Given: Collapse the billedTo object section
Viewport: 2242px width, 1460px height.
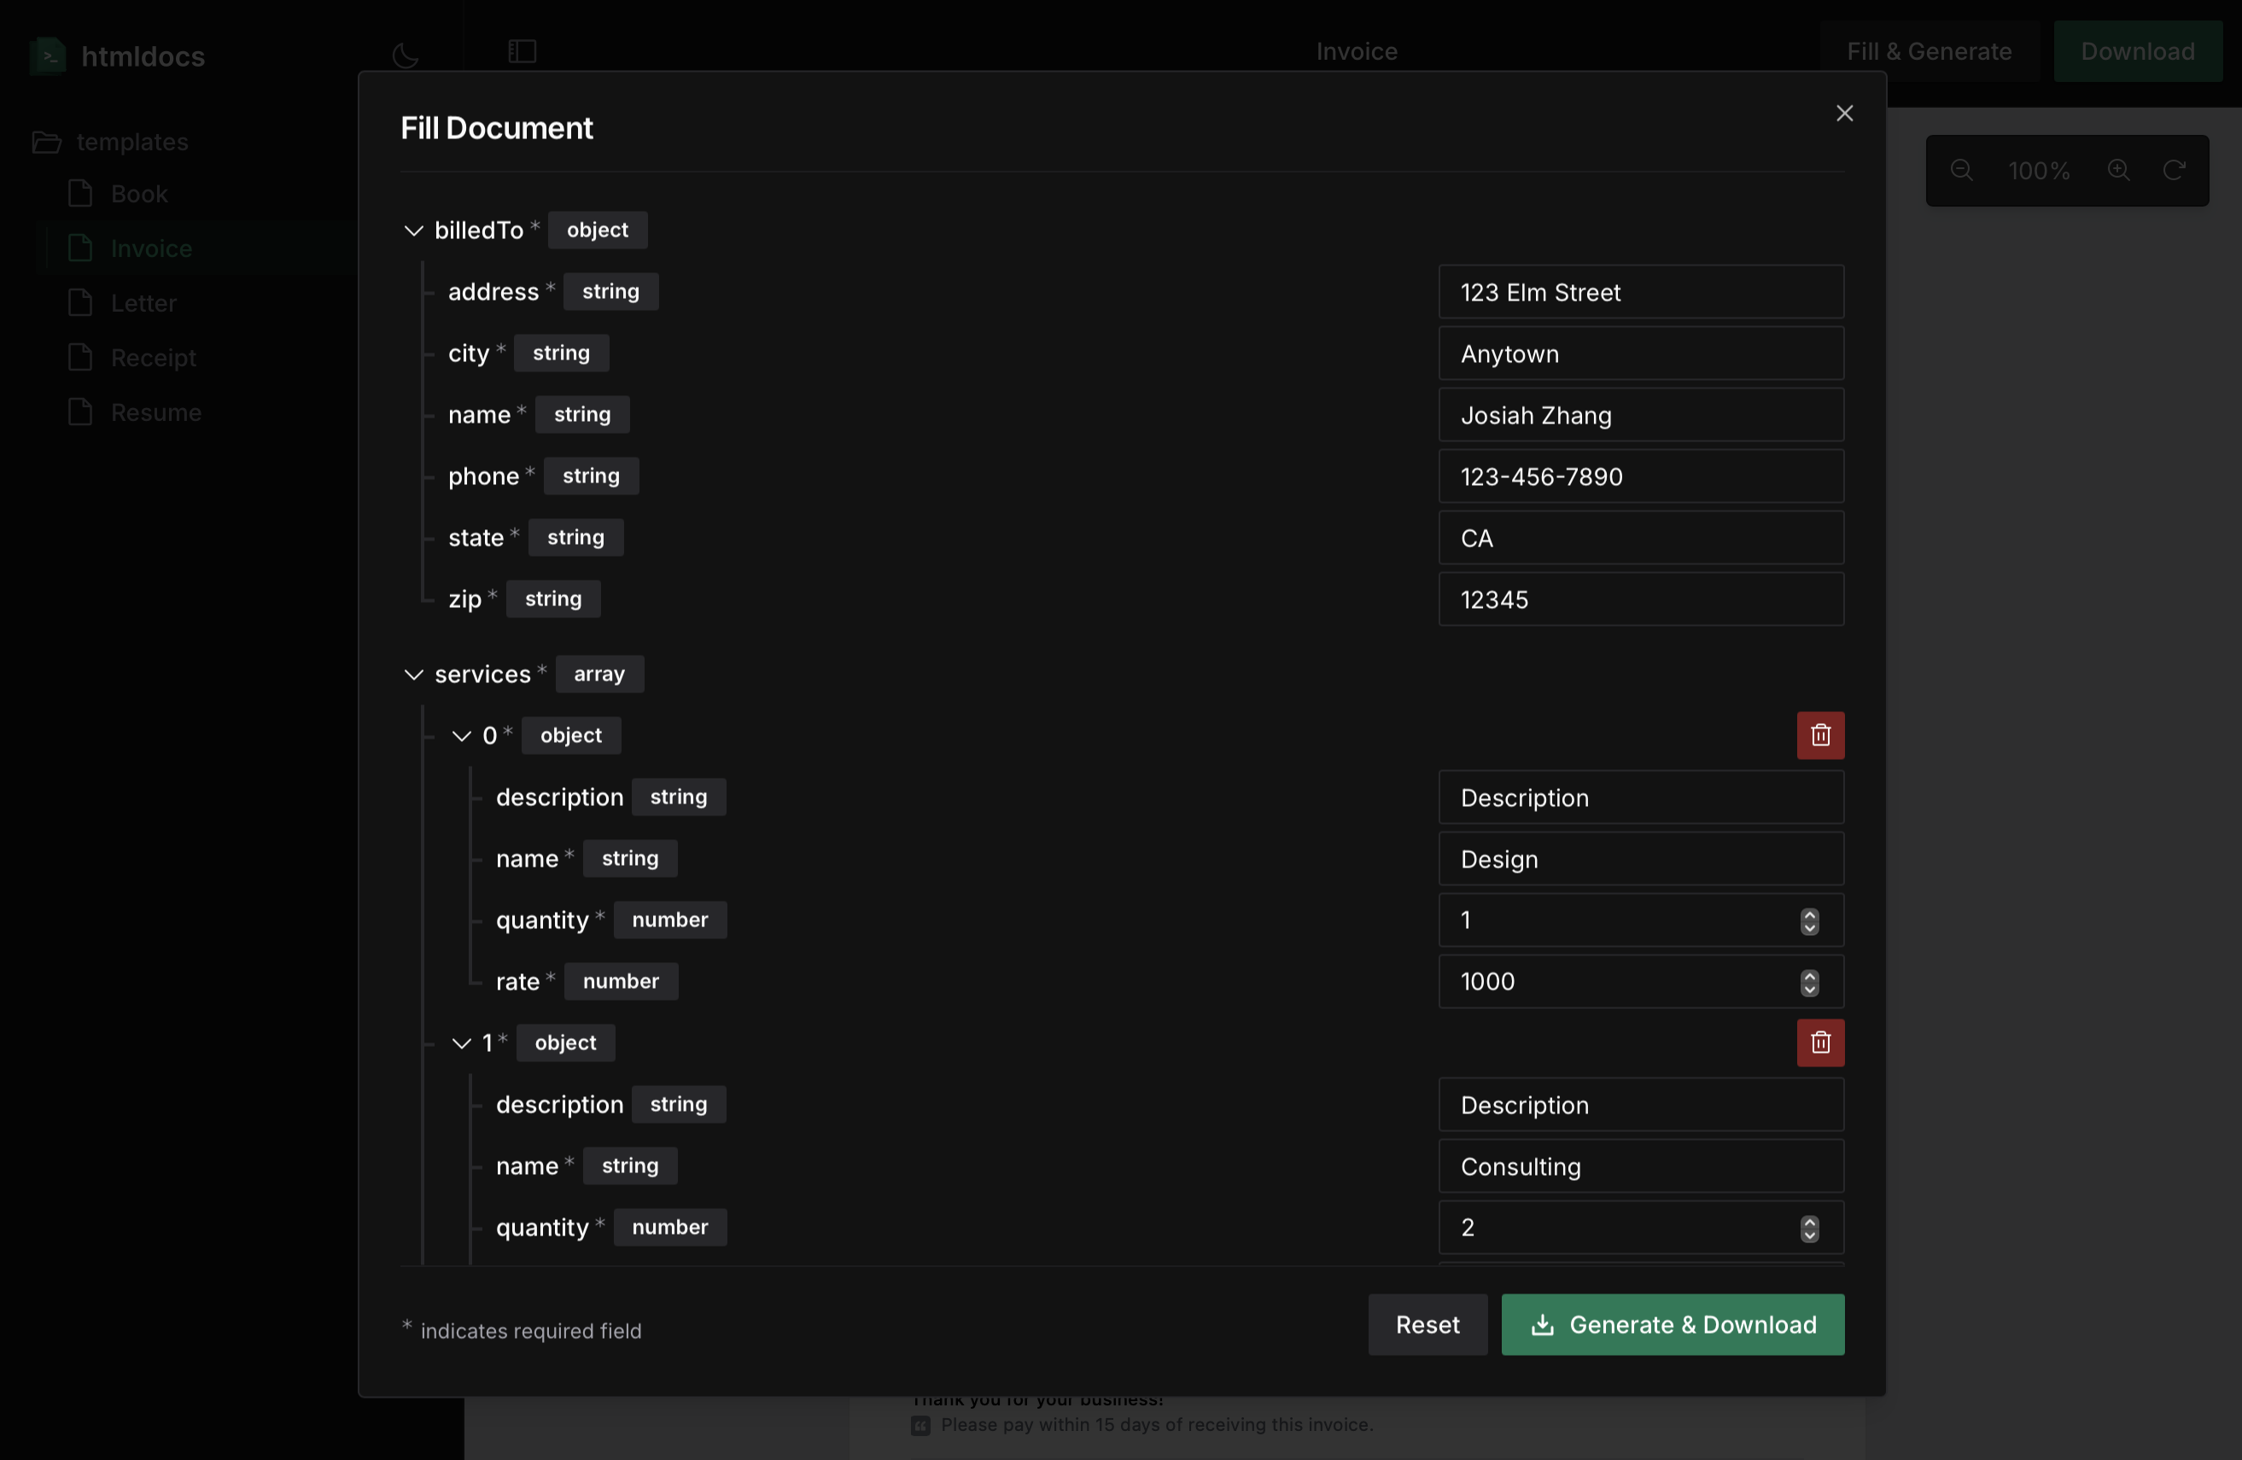Looking at the screenshot, I should [412, 231].
